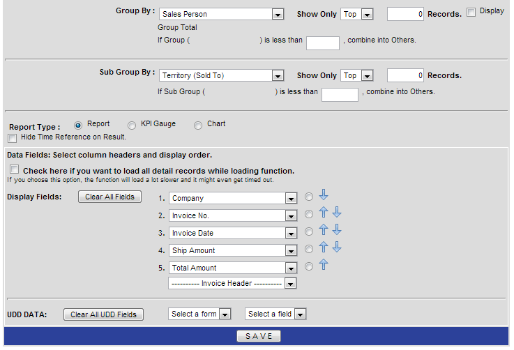Open the Invoice Header field dropdown
514x350 pixels.
pyautogui.click(x=233, y=284)
